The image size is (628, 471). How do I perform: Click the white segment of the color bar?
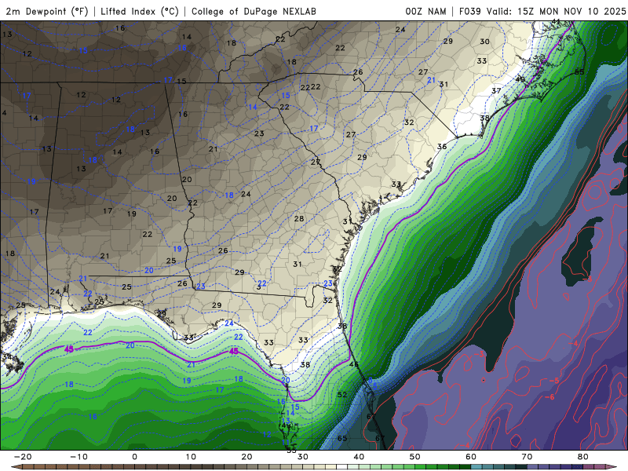pyautogui.click(x=341, y=467)
